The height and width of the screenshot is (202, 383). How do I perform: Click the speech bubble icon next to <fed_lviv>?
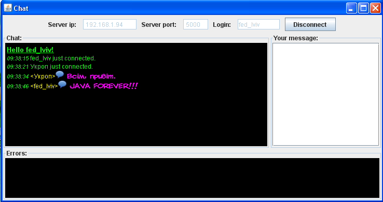coord(62,84)
